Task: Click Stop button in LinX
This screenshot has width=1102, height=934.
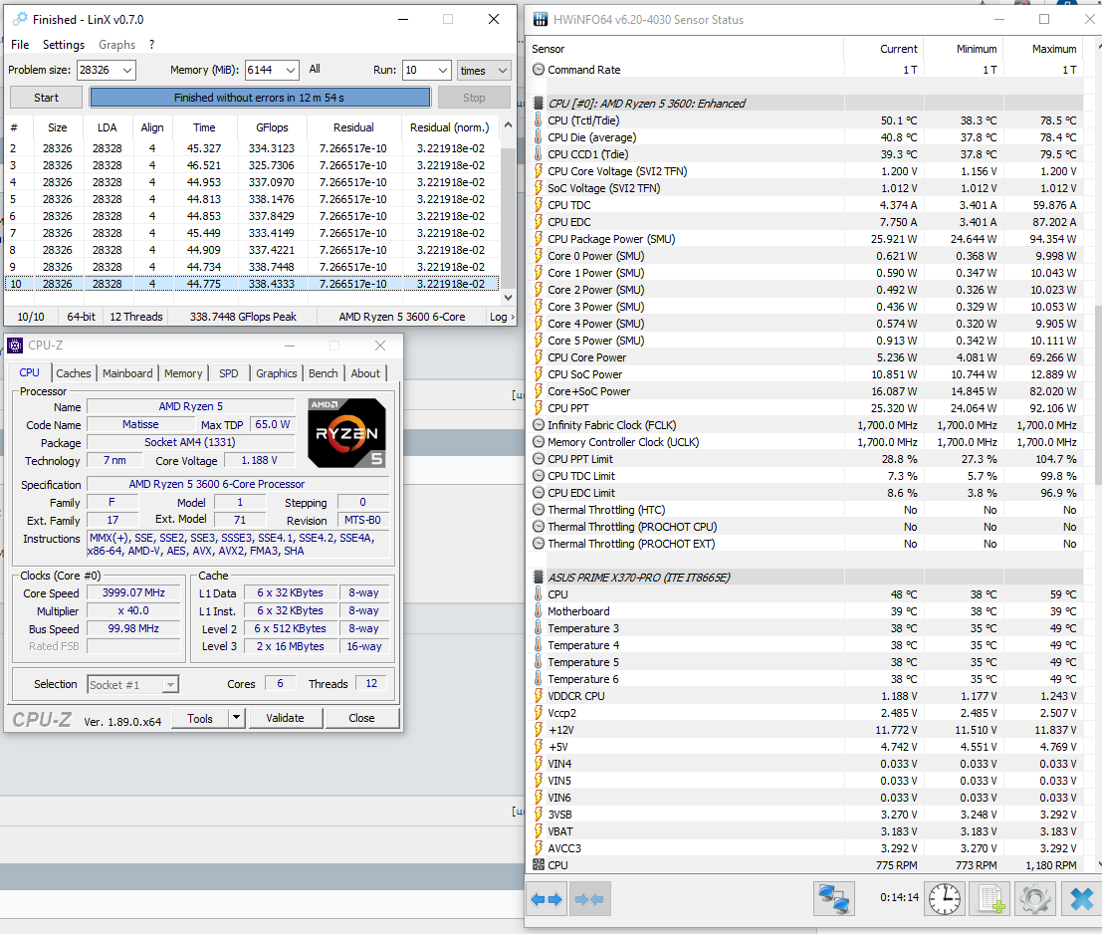Action: 474,98
